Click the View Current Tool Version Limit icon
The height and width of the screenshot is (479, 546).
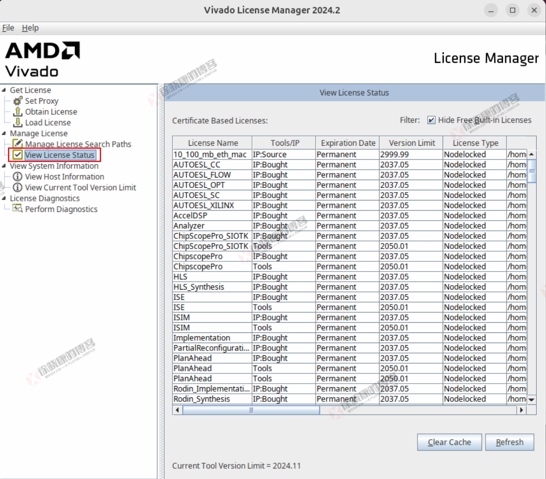pos(17,187)
